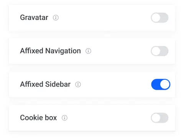Viewport: 184px width, 138px height.
Task: Click the Gravatar label text
Action: (34, 18)
